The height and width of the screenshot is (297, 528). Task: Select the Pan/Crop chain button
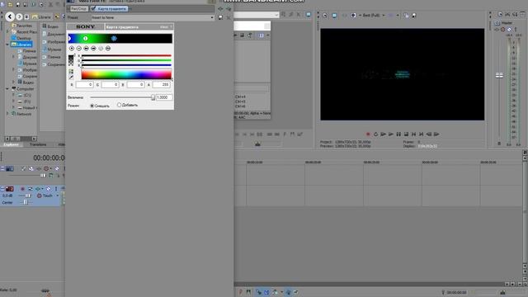coord(79,8)
